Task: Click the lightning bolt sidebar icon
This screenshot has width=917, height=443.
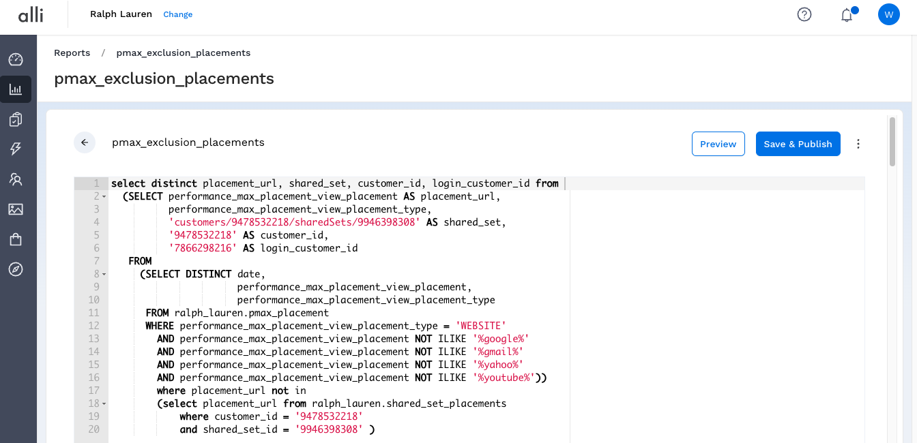Action: [16, 149]
